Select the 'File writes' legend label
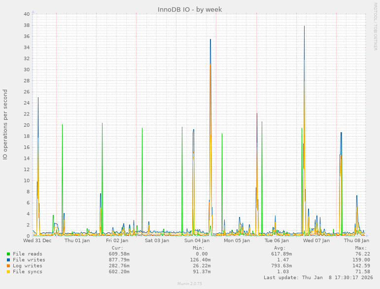This screenshot has height=289, width=380. (29, 260)
